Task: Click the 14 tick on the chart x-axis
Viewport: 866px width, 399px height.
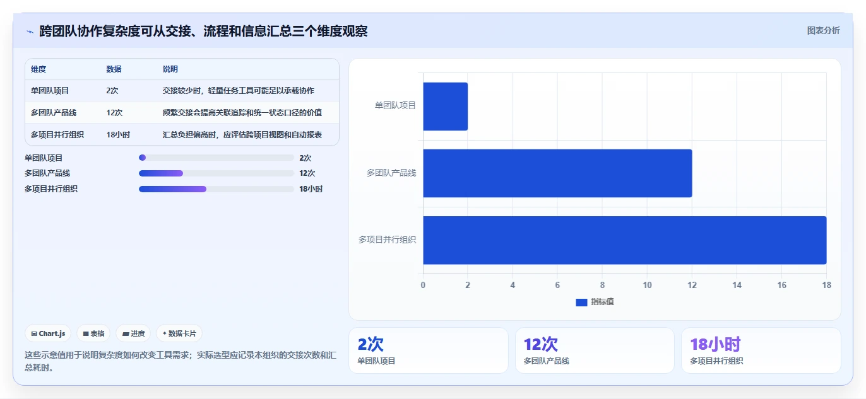Action: click(737, 286)
